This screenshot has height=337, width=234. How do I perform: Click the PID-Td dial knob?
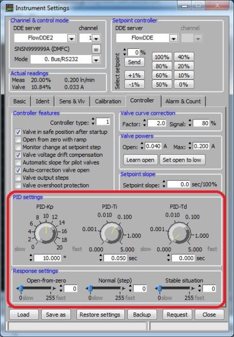pyautogui.click(x=179, y=233)
